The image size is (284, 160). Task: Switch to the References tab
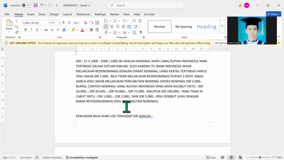83,14
